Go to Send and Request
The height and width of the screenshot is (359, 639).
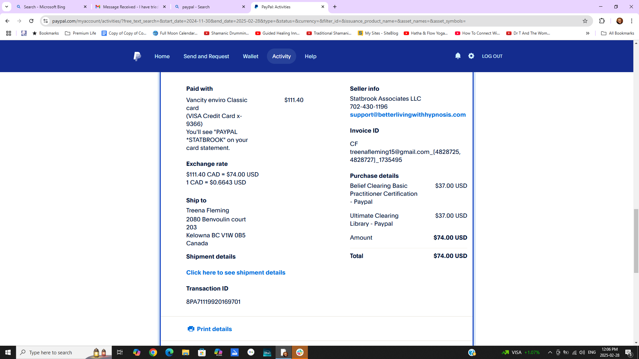click(206, 56)
